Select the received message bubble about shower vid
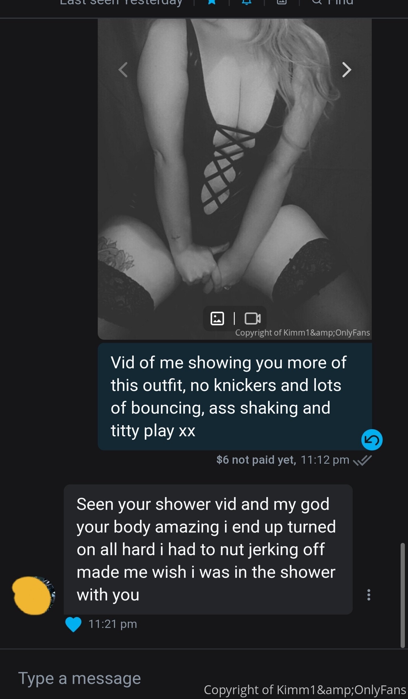 tap(208, 549)
